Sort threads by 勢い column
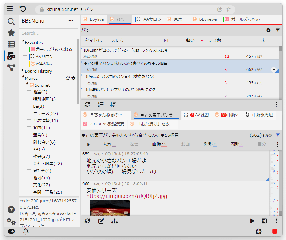 coord(190,40)
